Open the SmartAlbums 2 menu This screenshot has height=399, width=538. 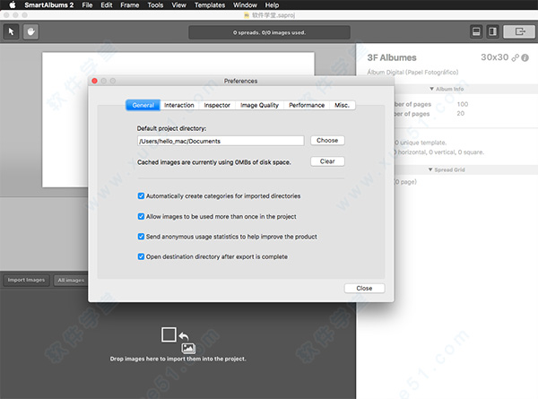(49, 4)
